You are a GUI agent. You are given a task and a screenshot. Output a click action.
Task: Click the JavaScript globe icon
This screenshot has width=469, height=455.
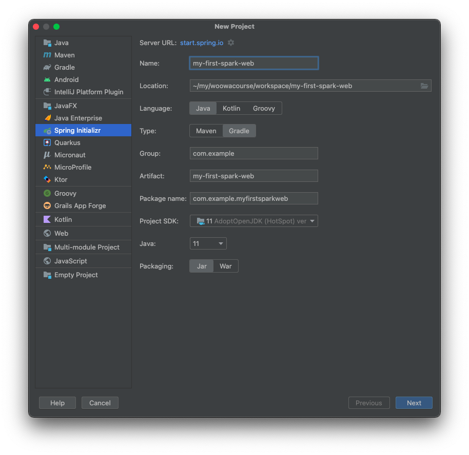coord(47,261)
